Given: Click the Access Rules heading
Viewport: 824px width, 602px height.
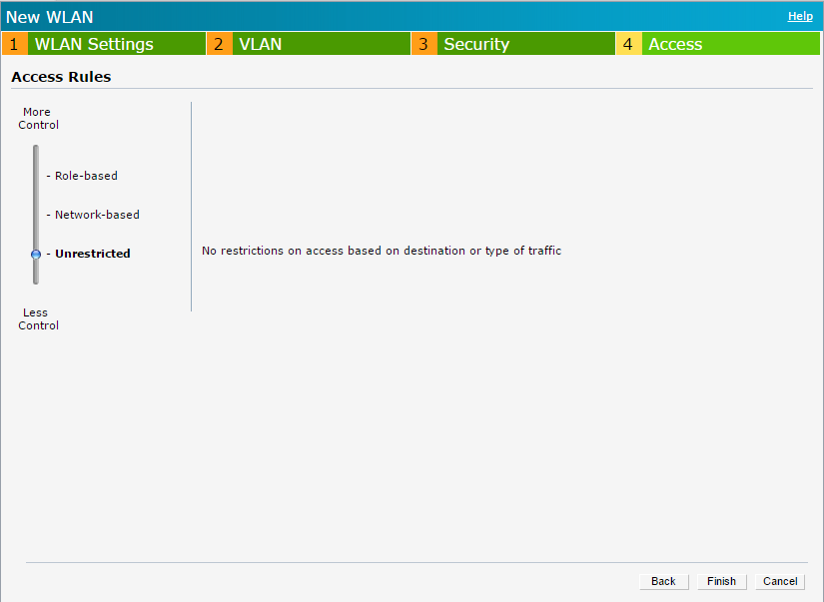Looking at the screenshot, I should 61,77.
